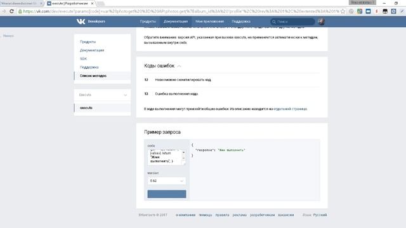Click the "response" JSON output line
Screen dimensions: 406x228
click(220, 150)
